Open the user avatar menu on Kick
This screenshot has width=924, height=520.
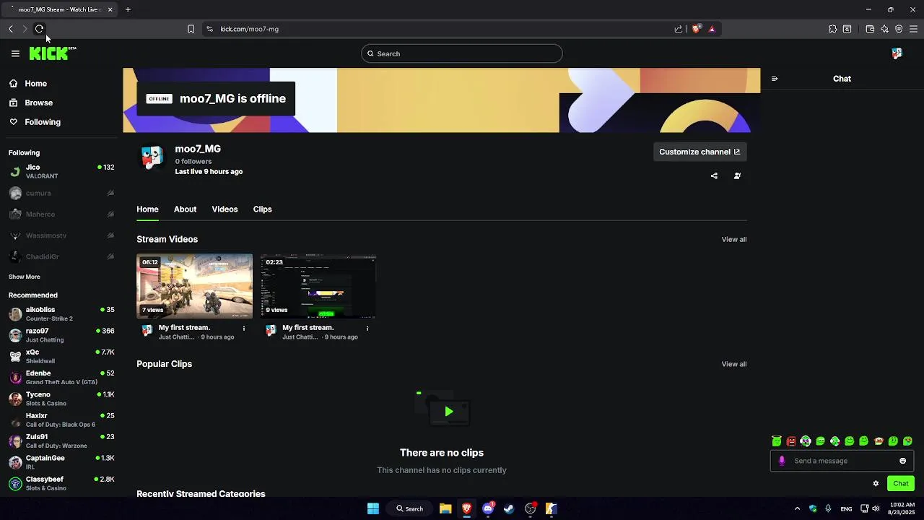click(x=897, y=53)
